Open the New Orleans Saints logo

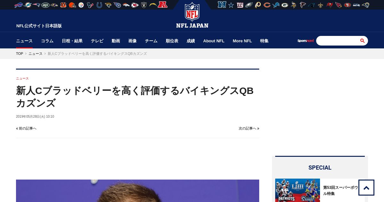point(321,5)
